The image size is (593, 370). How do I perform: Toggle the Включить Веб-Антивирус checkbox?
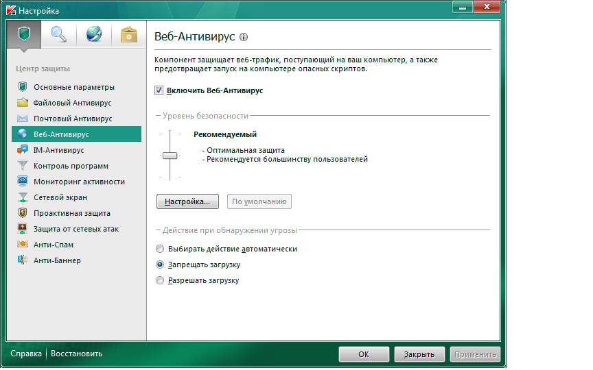click(159, 90)
